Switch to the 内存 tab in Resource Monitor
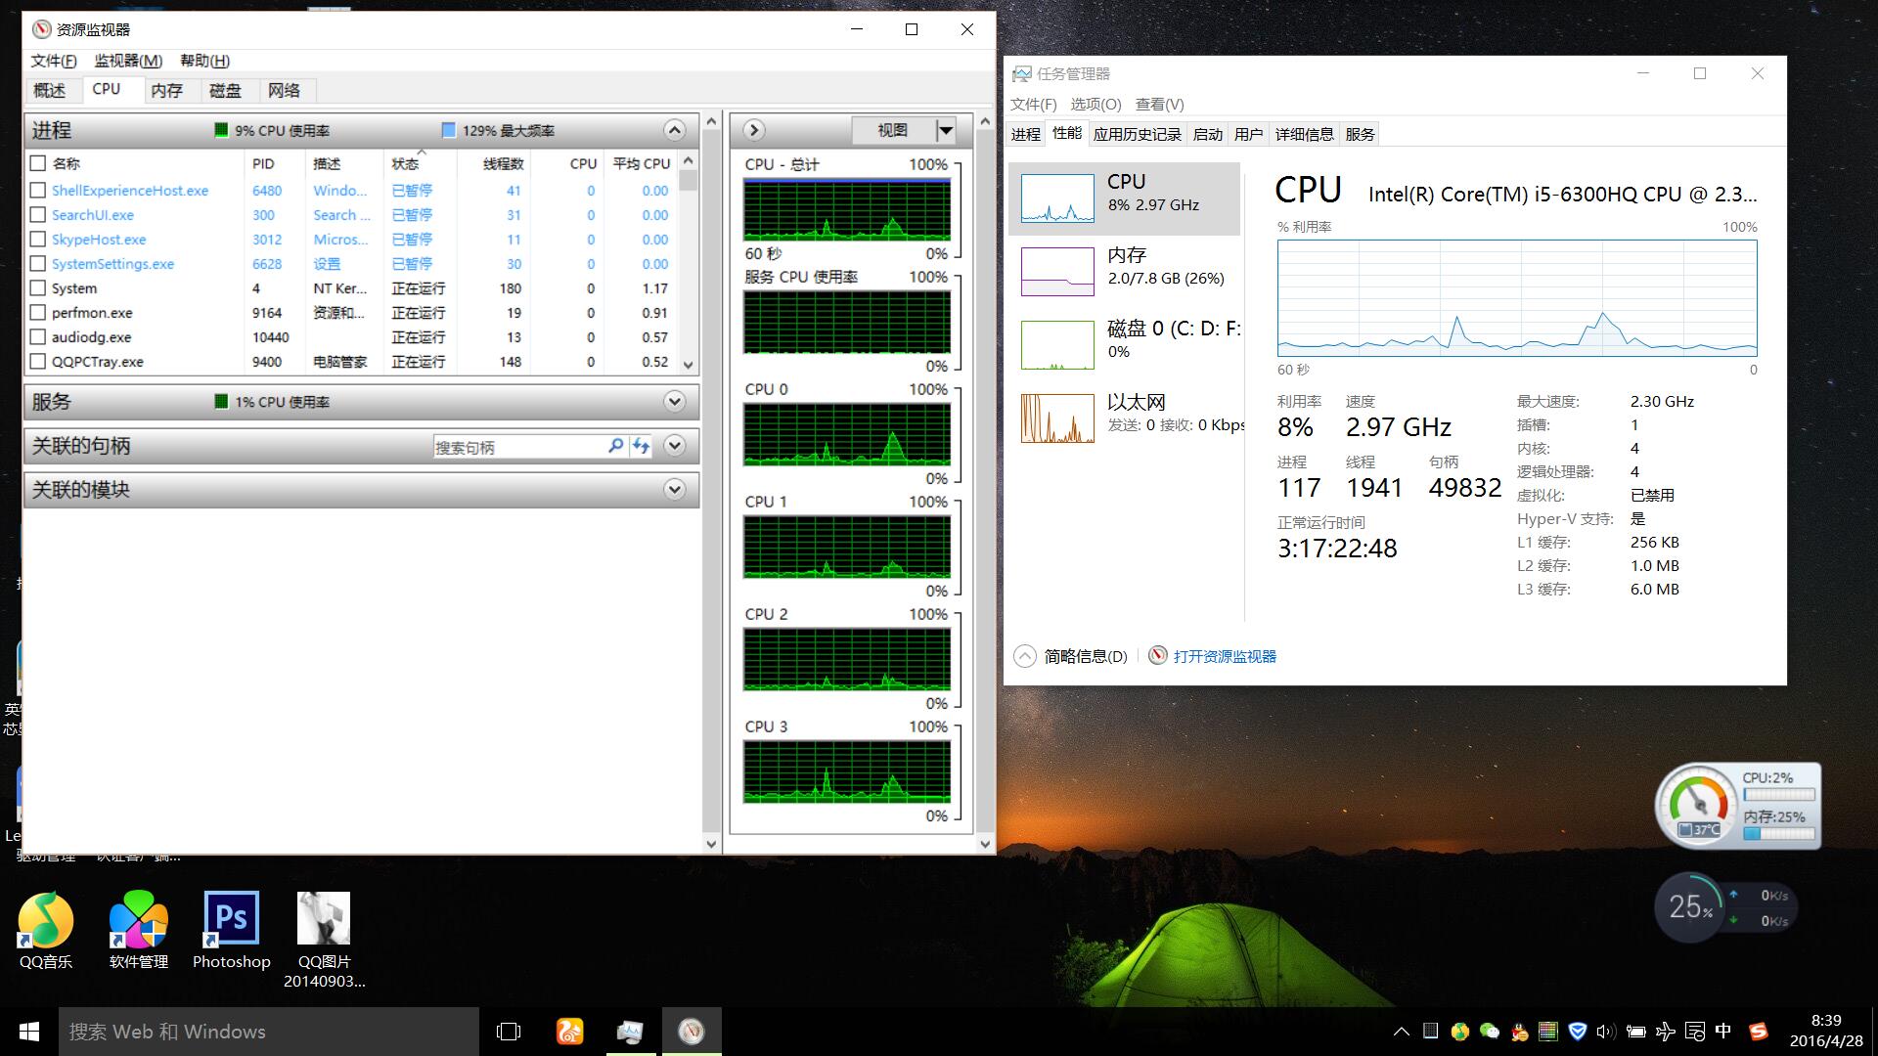This screenshot has height=1056, width=1878. pos(166,90)
